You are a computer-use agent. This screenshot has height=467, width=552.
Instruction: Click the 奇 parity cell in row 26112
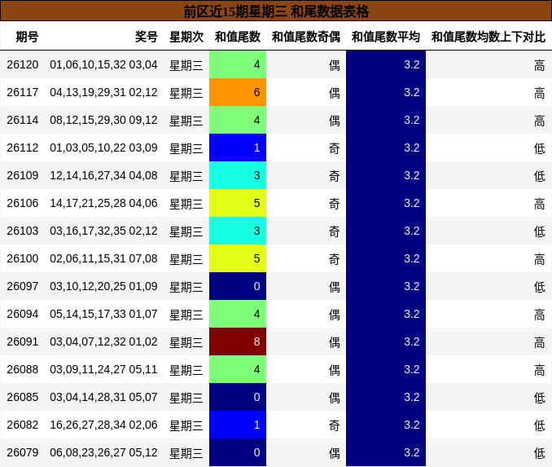tap(306, 148)
